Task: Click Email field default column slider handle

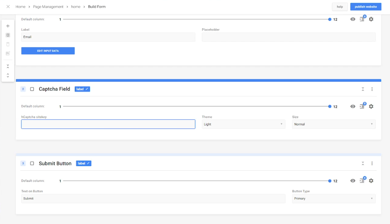Action: [x=330, y=19]
